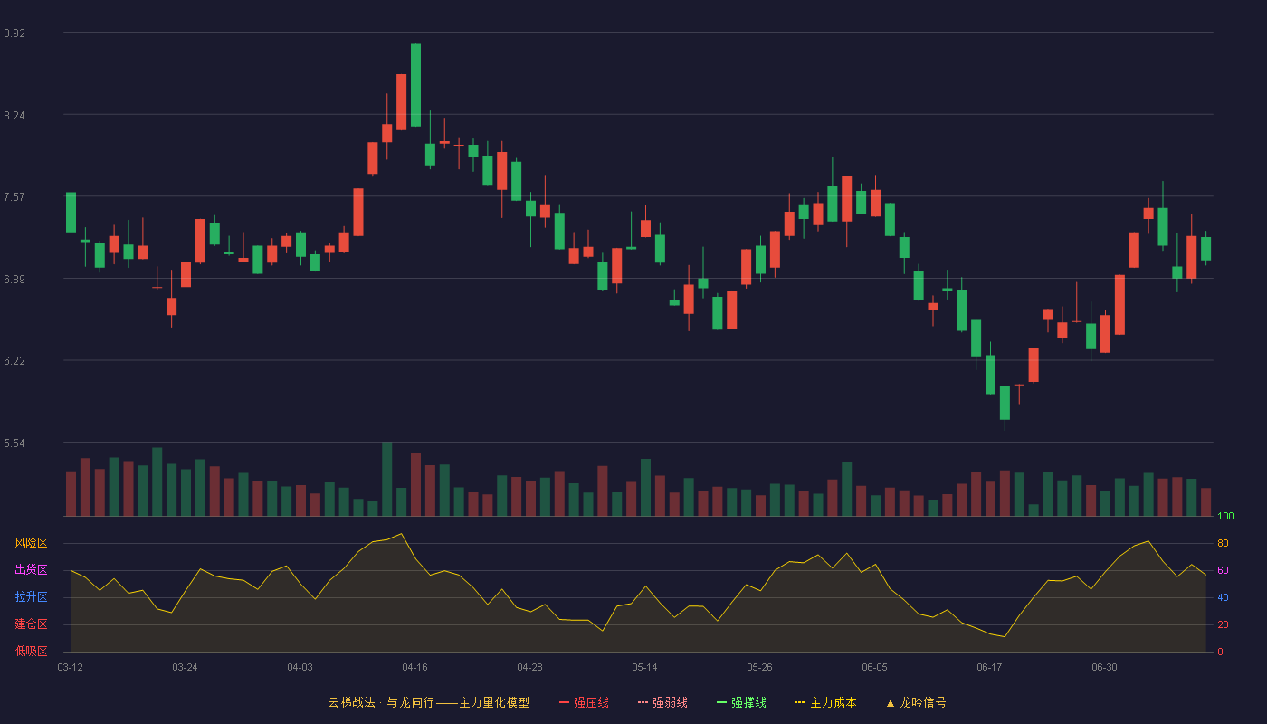The width and height of the screenshot is (1267, 724).
Task: Select the tallest green candlestick near the 8.92 peak
Action: point(415,85)
